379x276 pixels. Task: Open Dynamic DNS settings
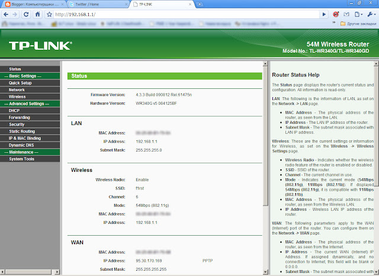click(30, 145)
